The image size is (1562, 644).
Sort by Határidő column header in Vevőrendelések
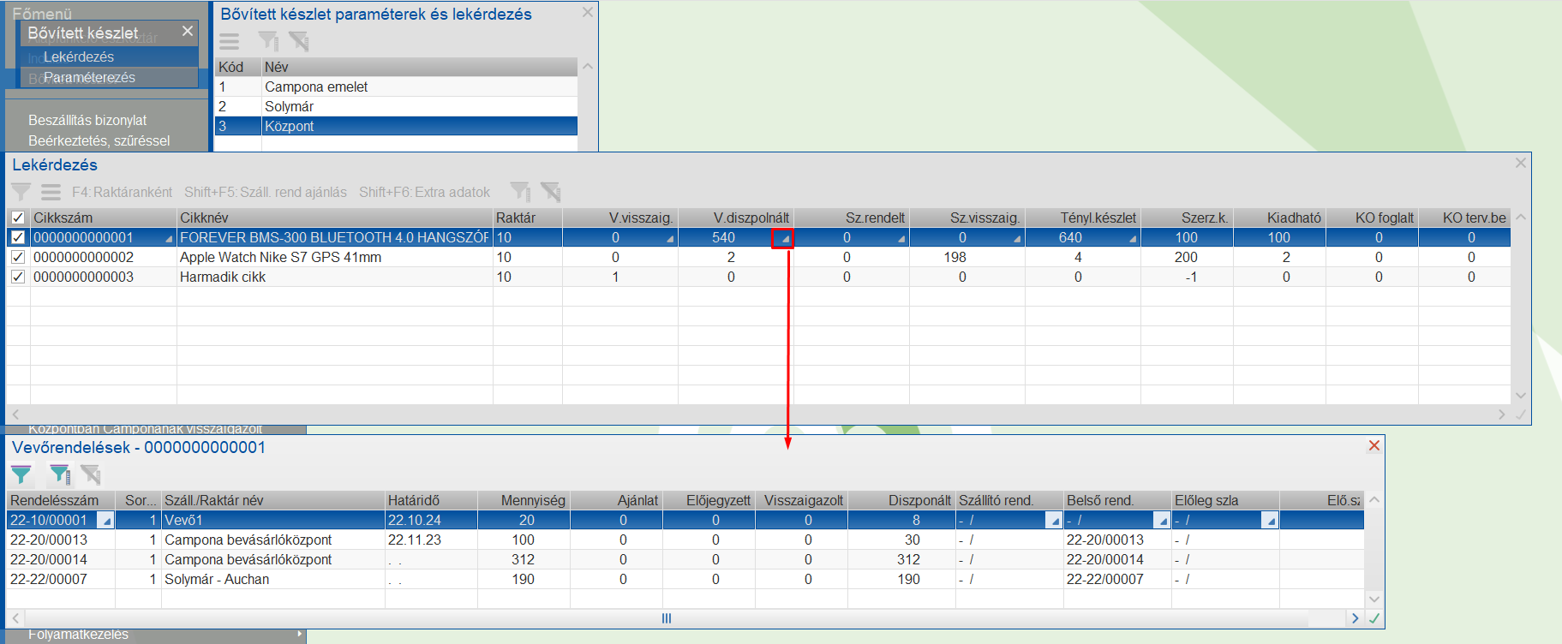point(430,500)
